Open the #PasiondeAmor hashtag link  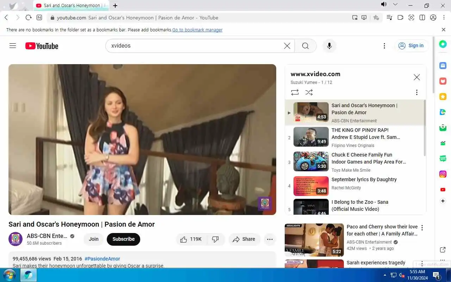[x=102, y=259]
